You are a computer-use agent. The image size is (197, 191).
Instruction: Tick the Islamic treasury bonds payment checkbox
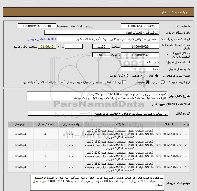124,82
